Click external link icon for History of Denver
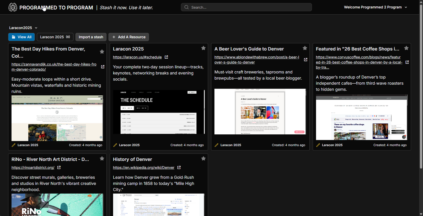The width and height of the screenshot is (423, 216). (x=179, y=168)
